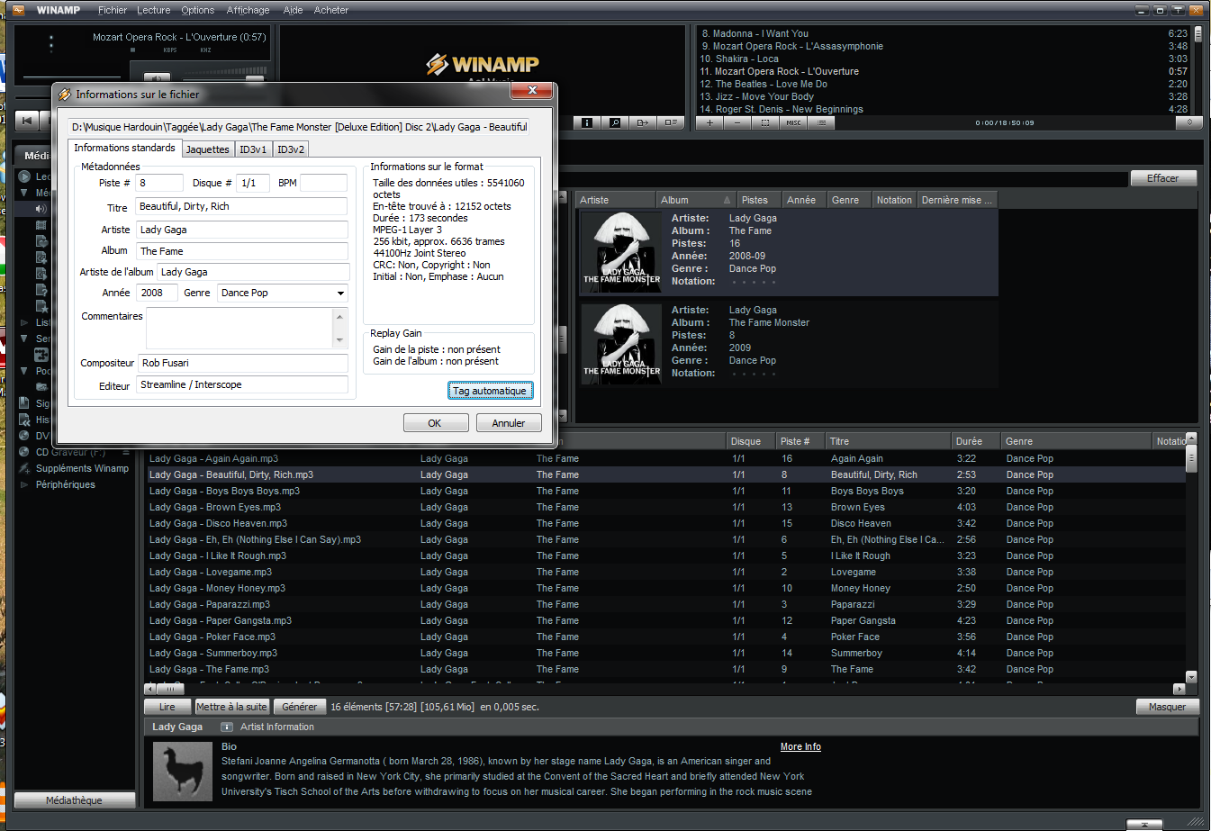The height and width of the screenshot is (831, 1211).
Task: Click Annuler in the file info dialog
Action: [x=509, y=423]
